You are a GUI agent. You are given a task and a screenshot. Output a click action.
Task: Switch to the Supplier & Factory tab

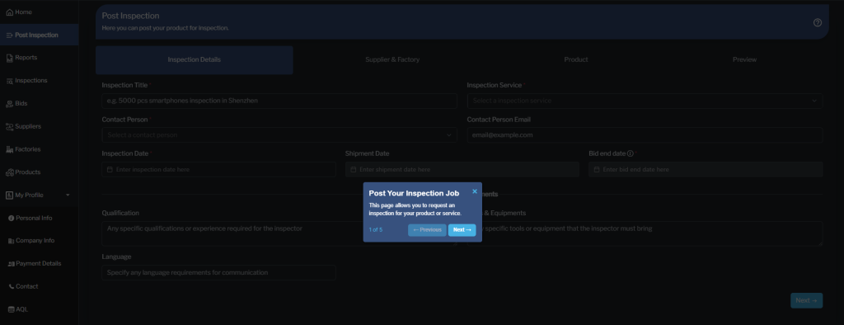coord(392,60)
